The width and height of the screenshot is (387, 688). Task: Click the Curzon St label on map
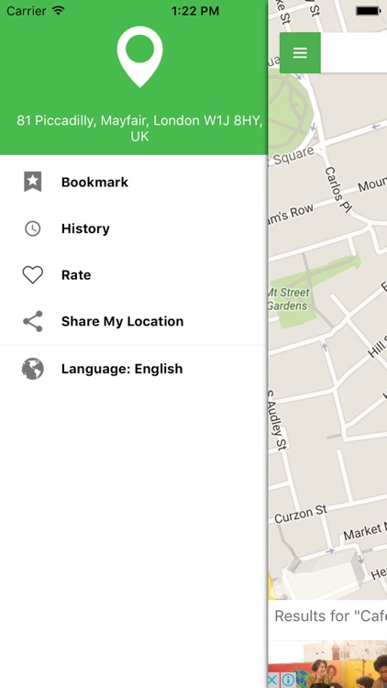click(x=301, y=515)
